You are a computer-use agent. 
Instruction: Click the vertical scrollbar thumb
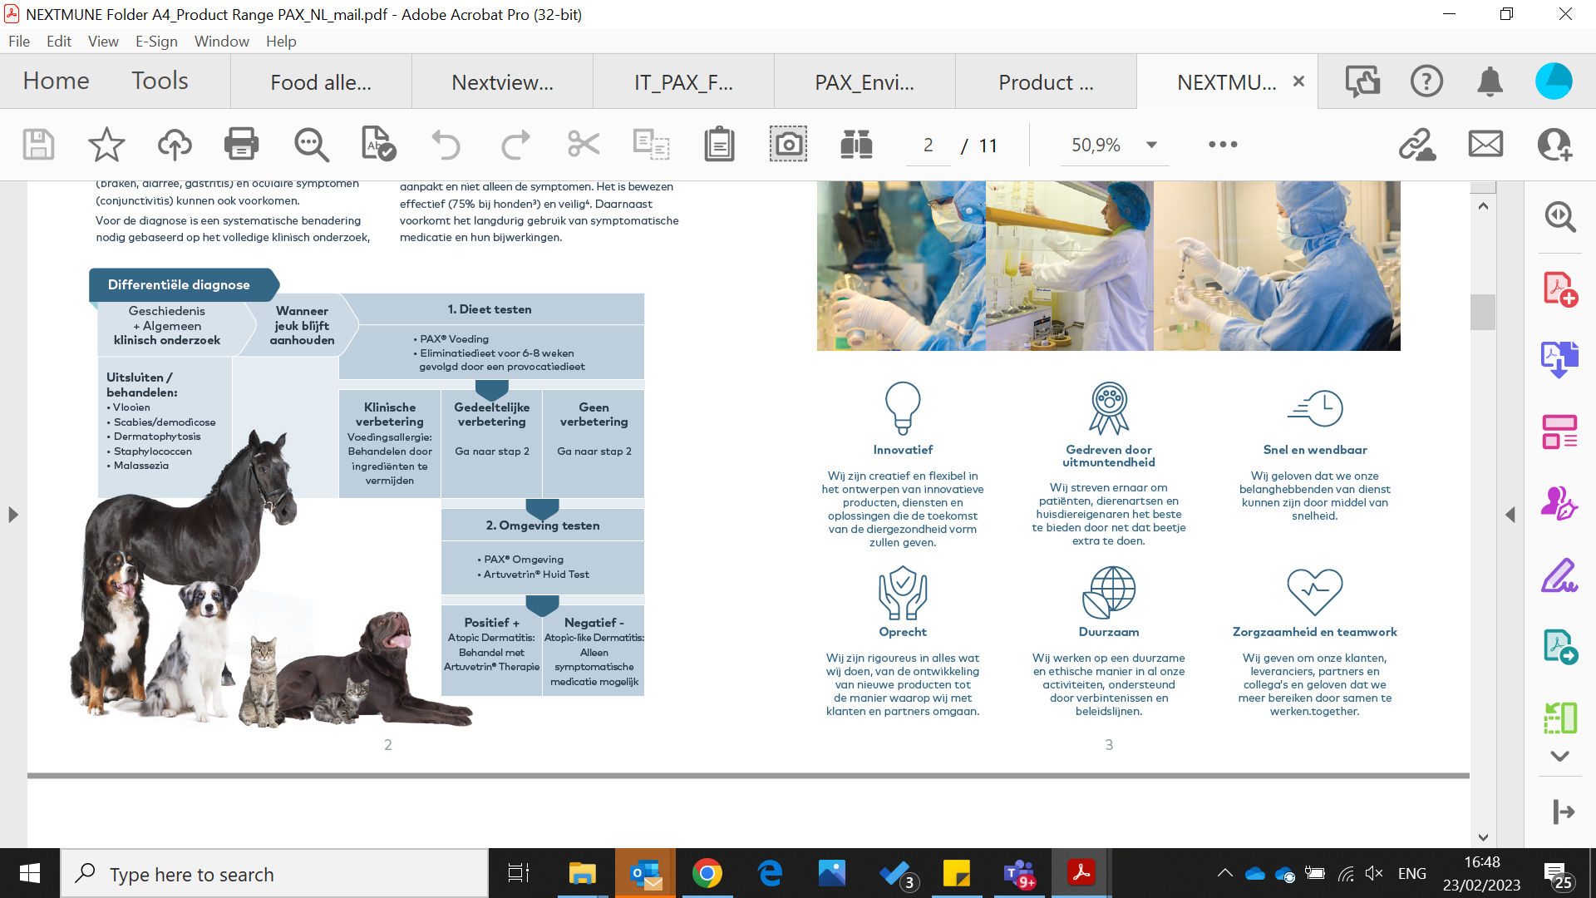click(x=1483, y=313)
